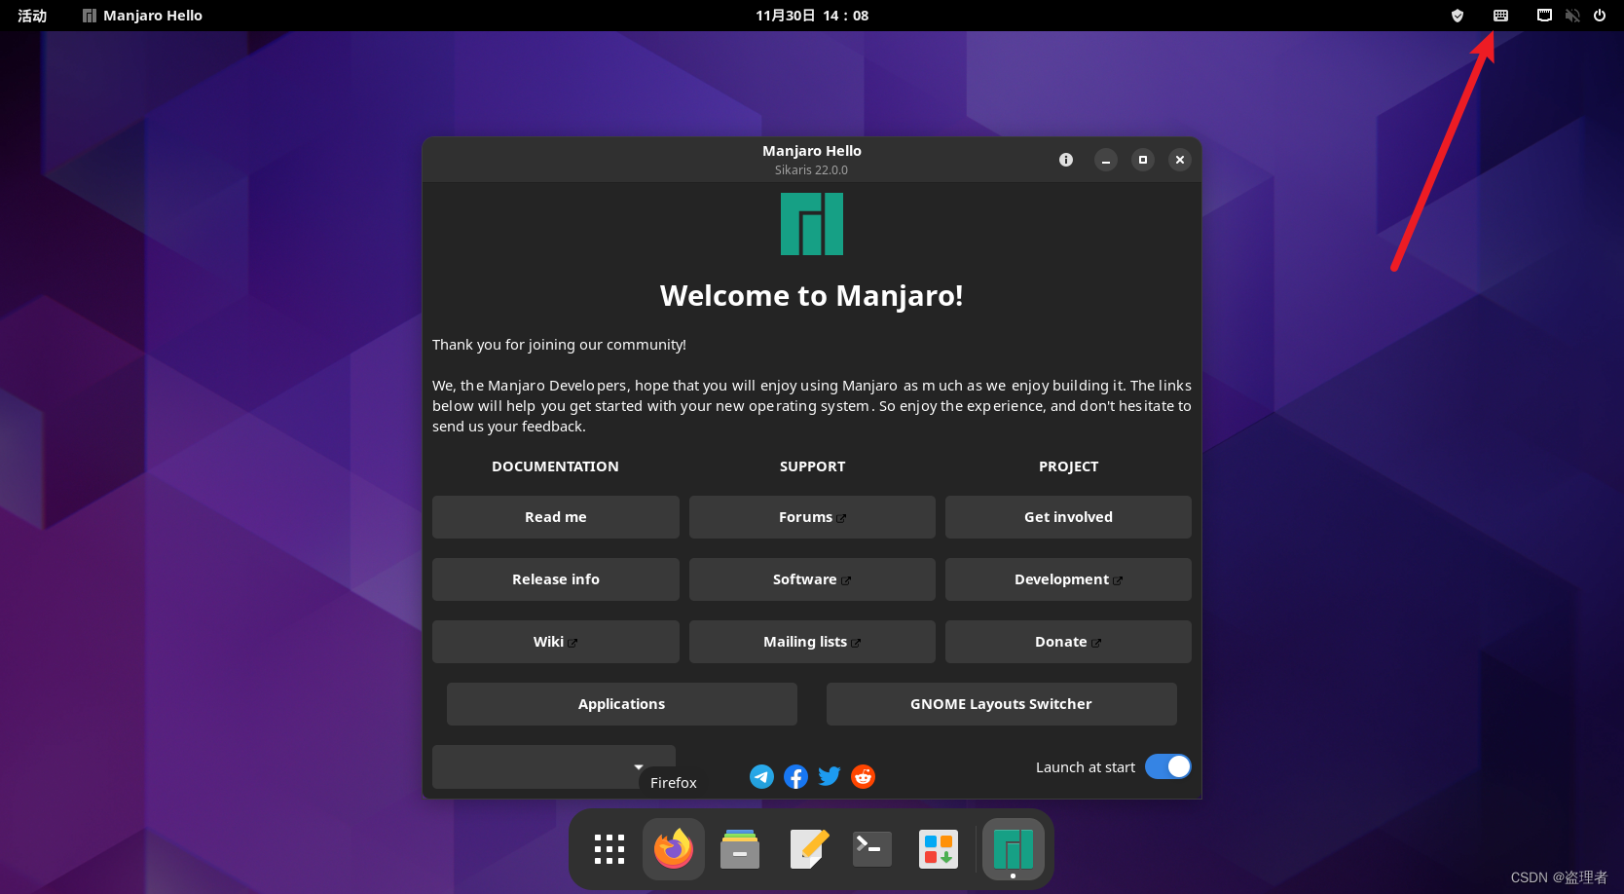
Task: Launch Firefox from the dock
Action: click(674, 849)
